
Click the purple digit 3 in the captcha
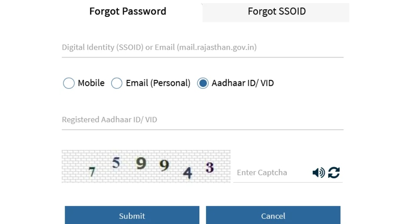[210, 168]
